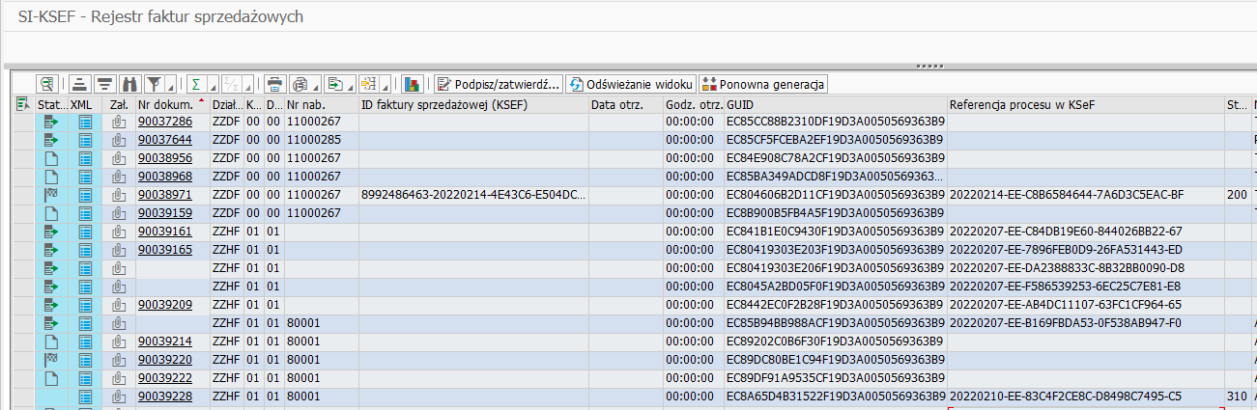Open the graphic chart display icon
Image resolution: width=1257 pixels, height=410 pixels.
point(413,84)
